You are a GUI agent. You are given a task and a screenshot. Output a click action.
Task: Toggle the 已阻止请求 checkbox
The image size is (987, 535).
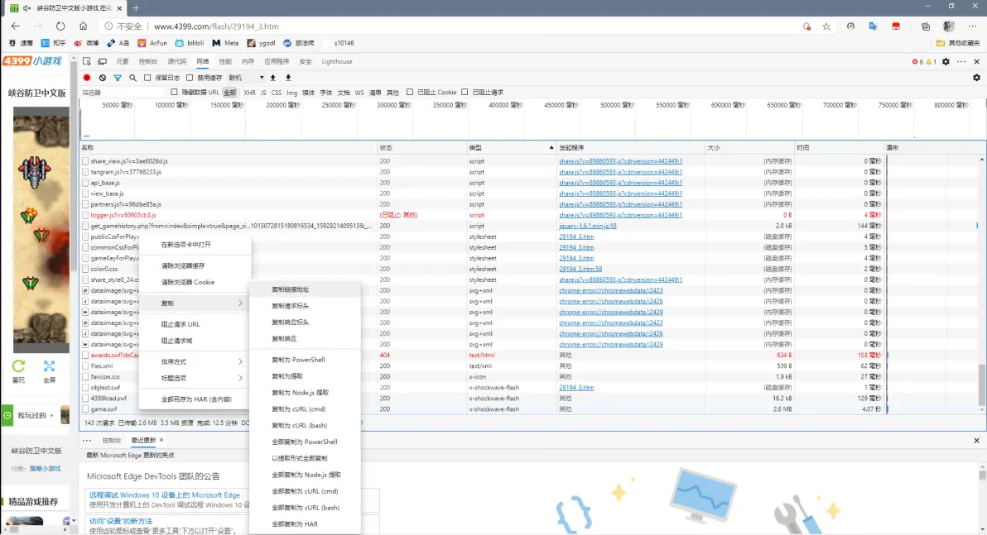pyautogui.click(x=465, y=93)
